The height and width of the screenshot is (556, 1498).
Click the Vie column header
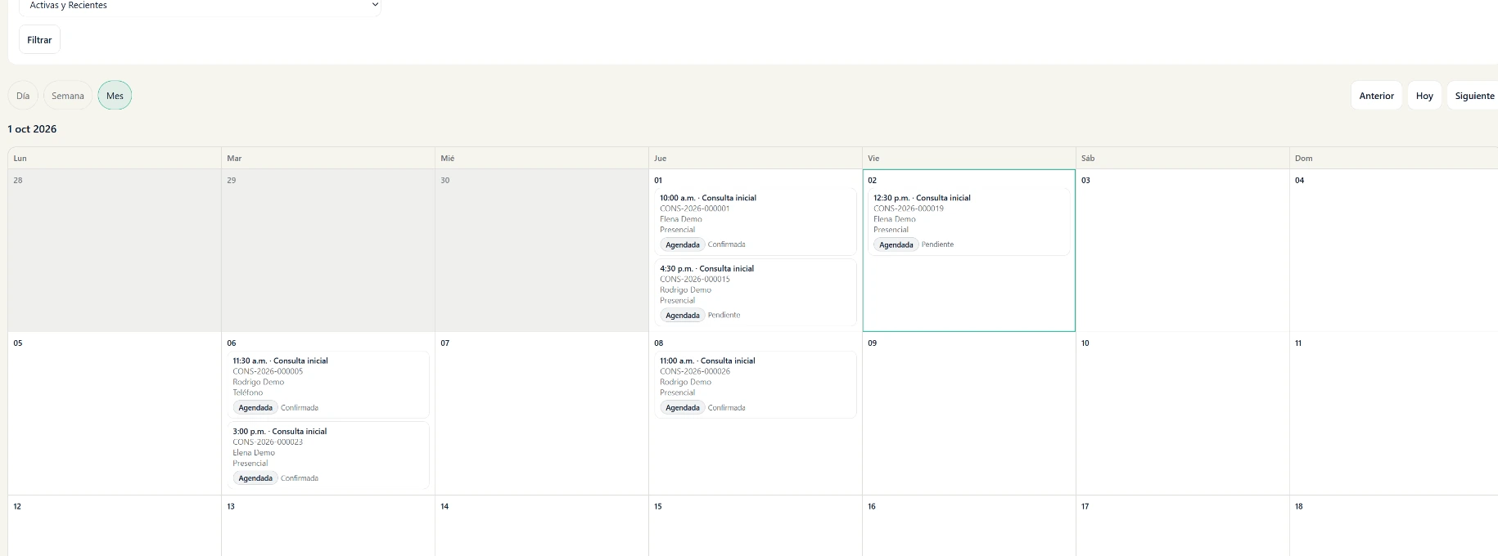click(x=968, y=158)
